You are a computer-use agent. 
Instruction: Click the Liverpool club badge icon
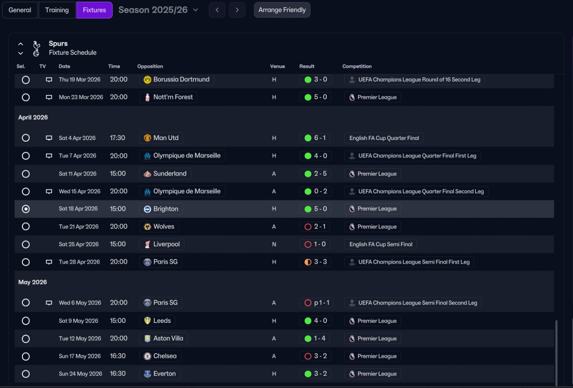pyautogui.click(x=147, y=244)
